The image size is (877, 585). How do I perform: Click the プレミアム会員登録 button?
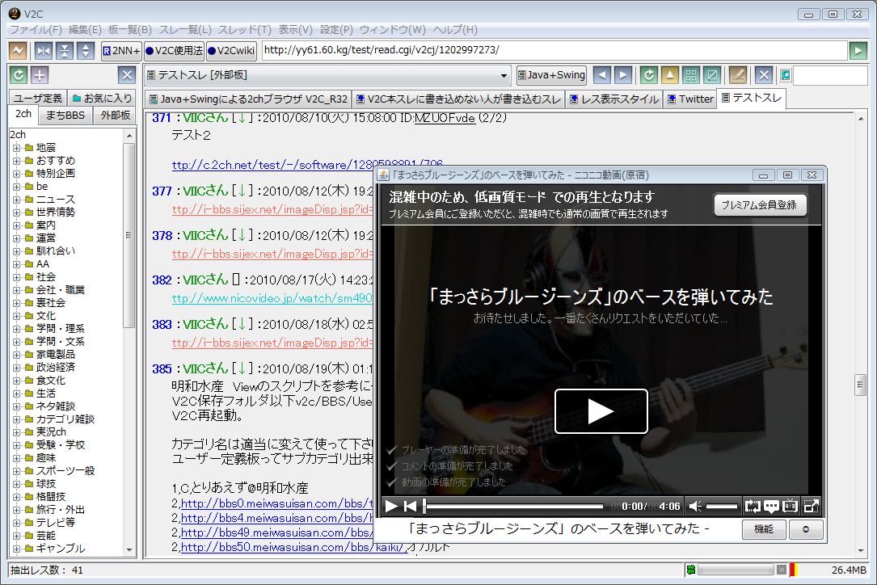click(760, 205)
